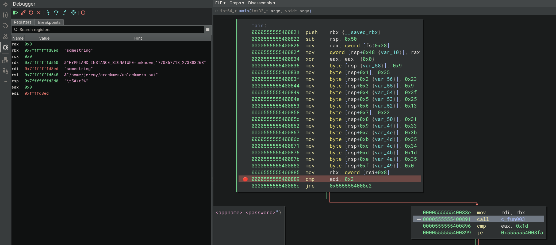Select the Registers tab
The image size is (556, 245).
tap(23, 22)
